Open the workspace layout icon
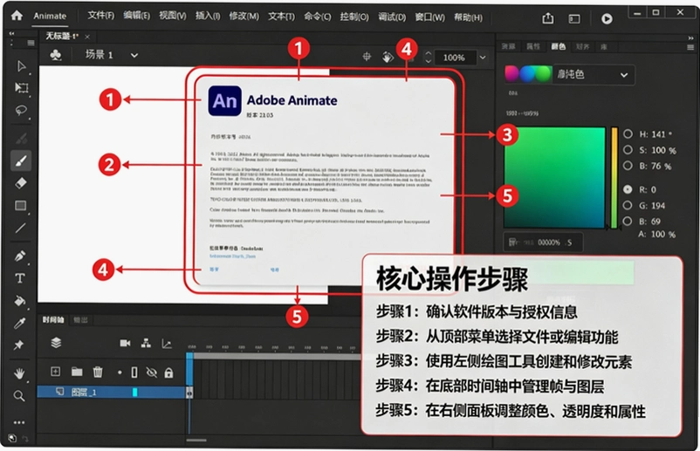This screenshot has height=451, width=700. [x=574, y=18]
